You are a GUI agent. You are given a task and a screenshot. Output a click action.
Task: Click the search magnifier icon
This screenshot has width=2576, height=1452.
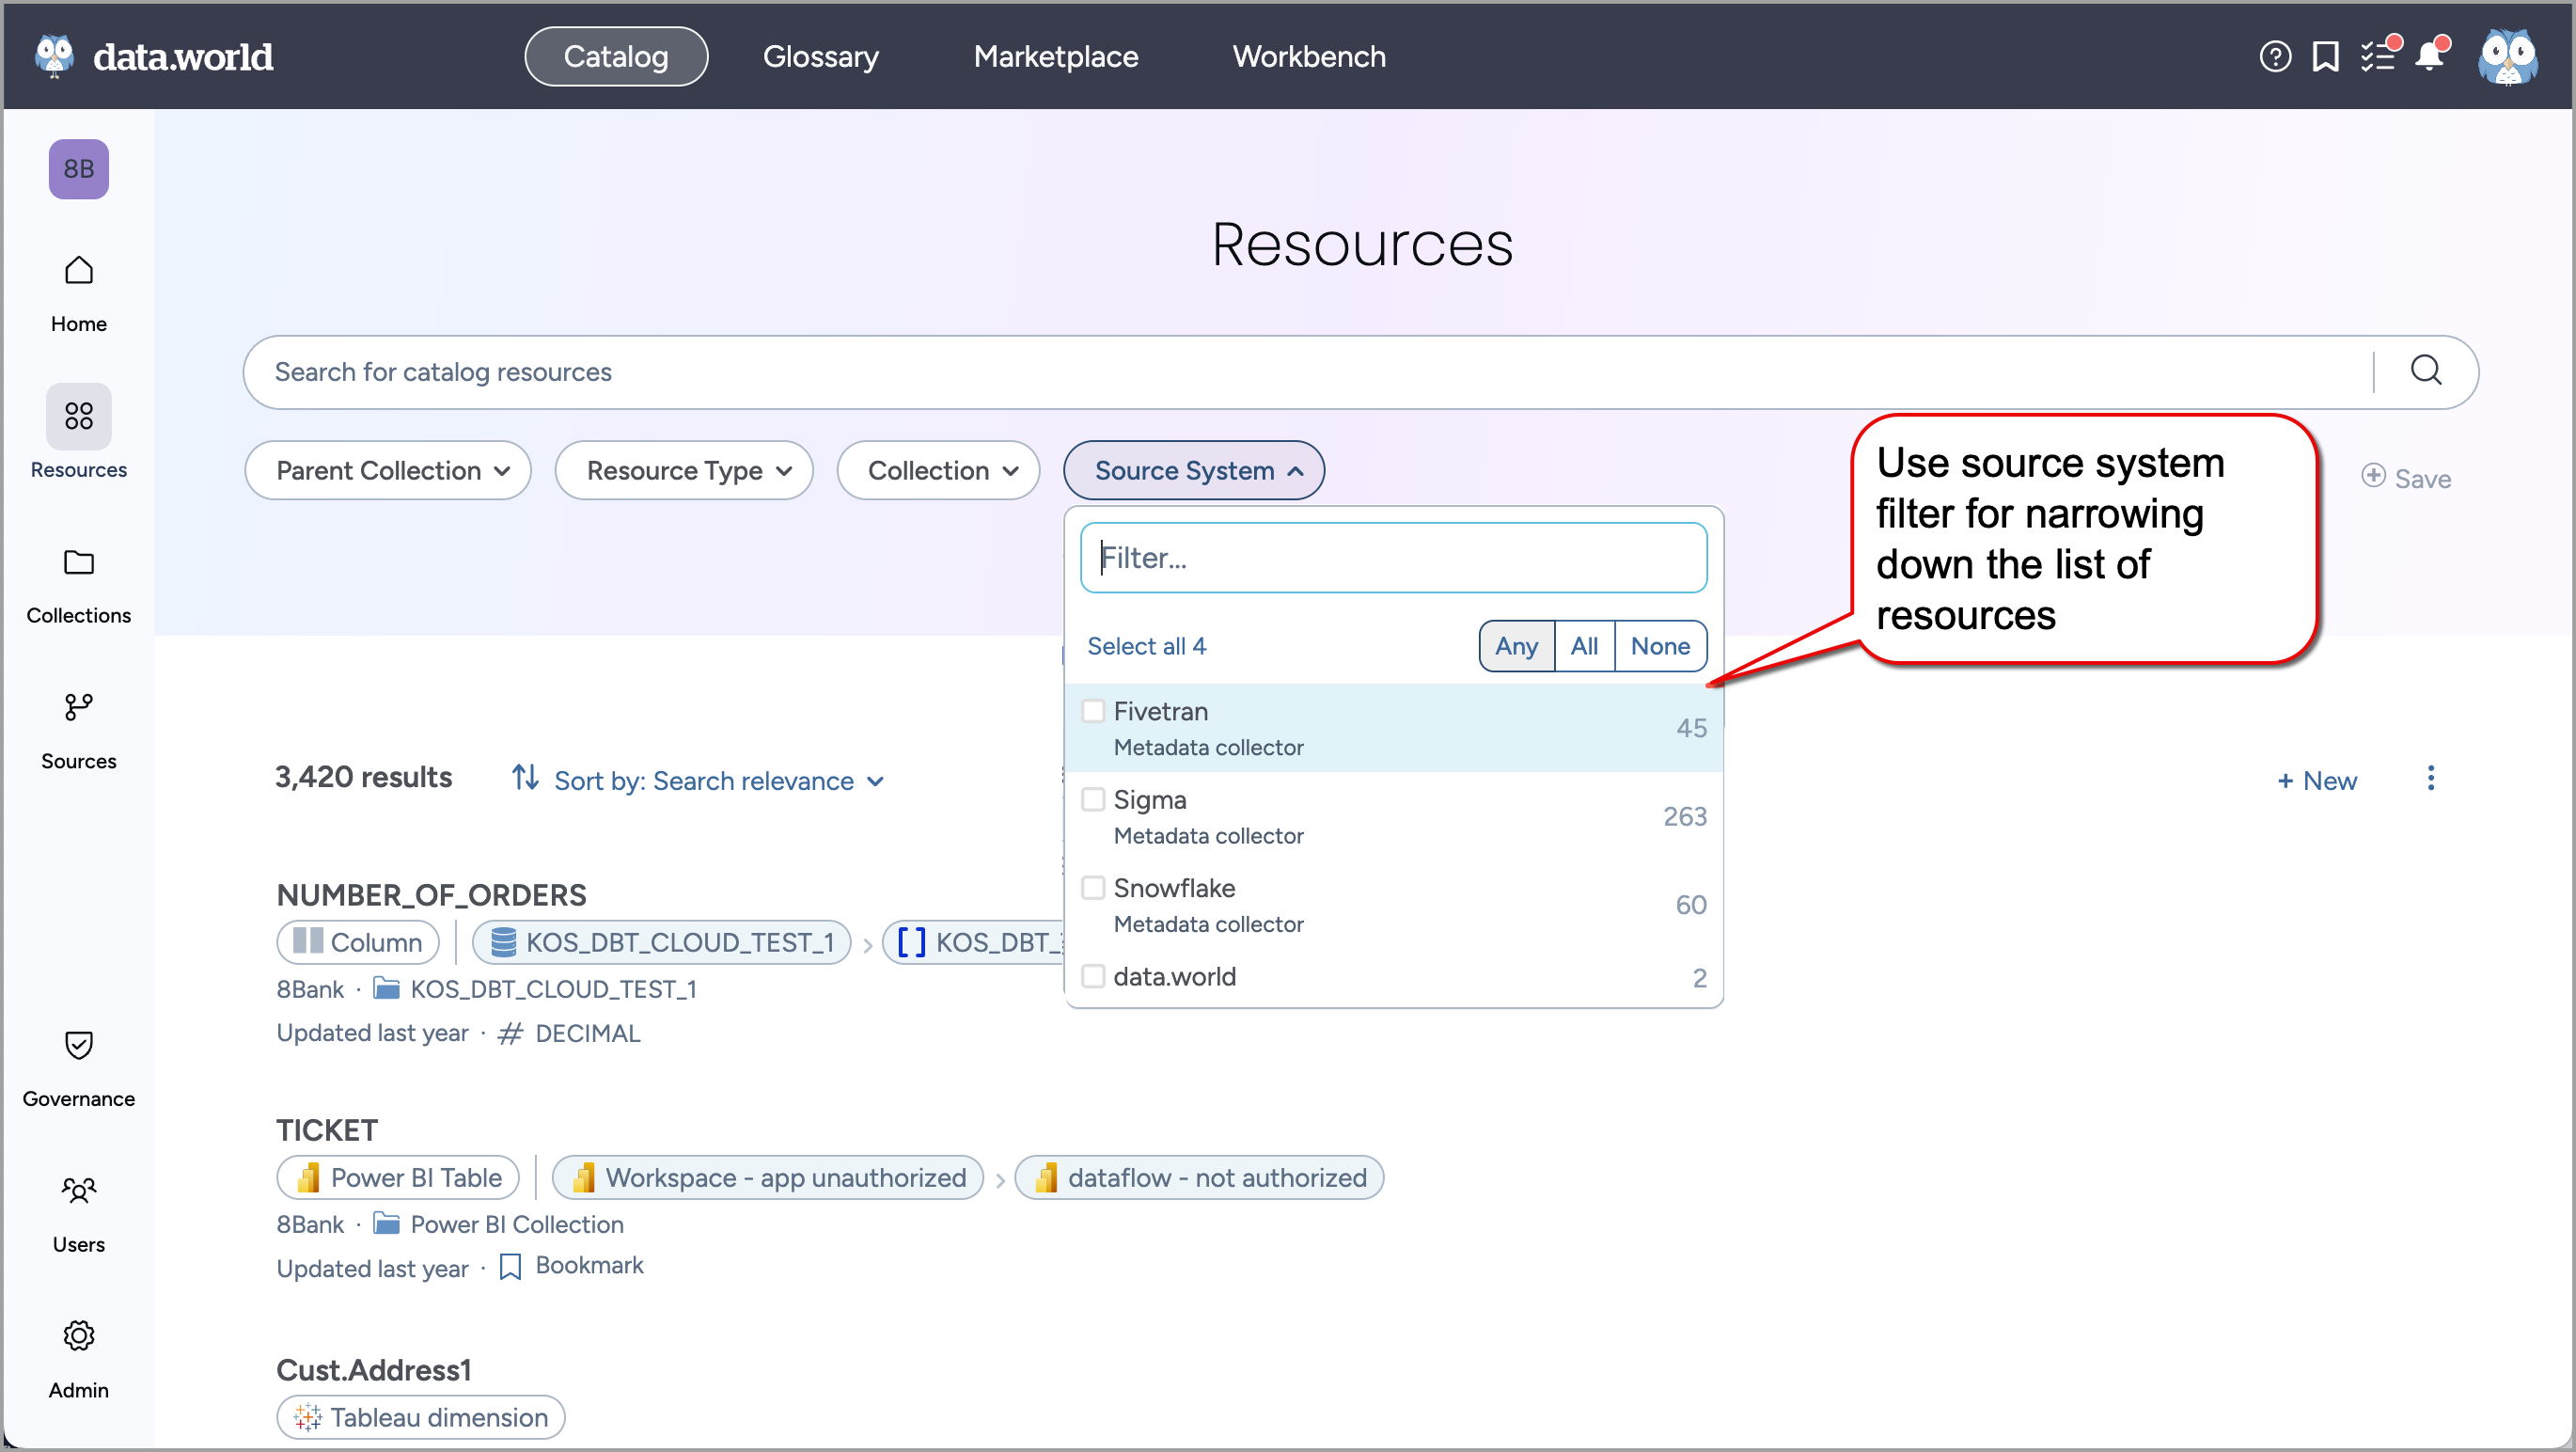coord(2425,371)
